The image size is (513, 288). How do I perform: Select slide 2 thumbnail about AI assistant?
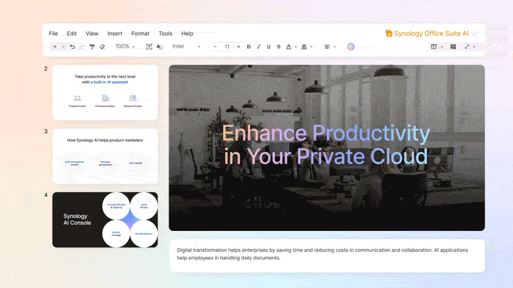105,92
